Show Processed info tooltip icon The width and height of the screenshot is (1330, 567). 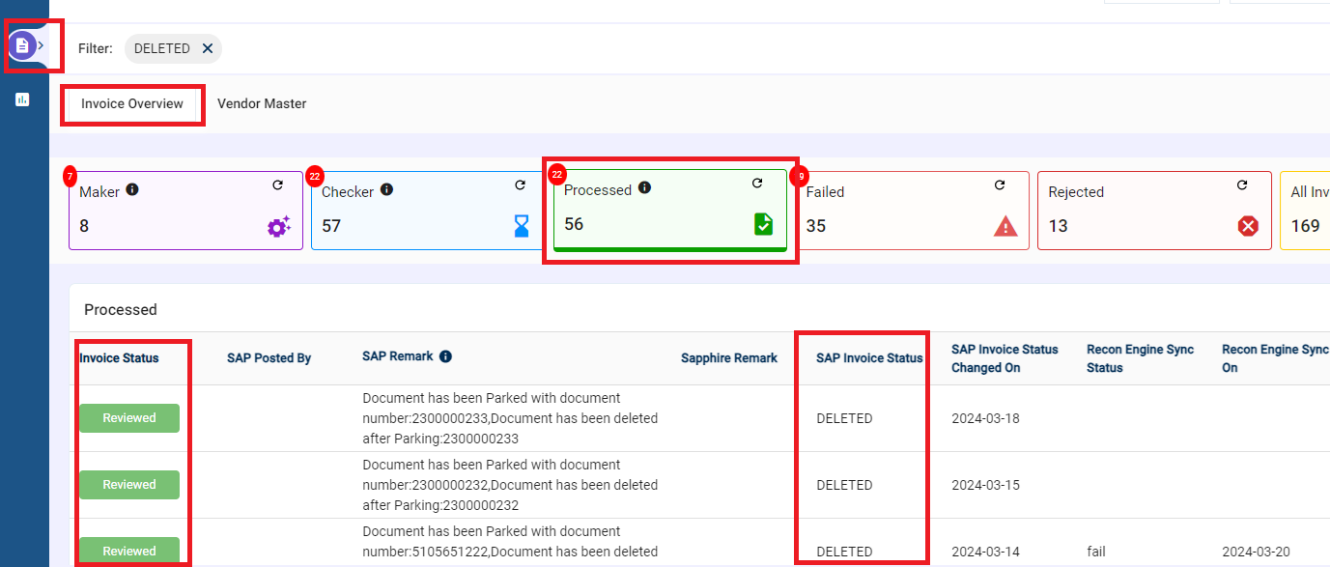(x=644, y=187)
